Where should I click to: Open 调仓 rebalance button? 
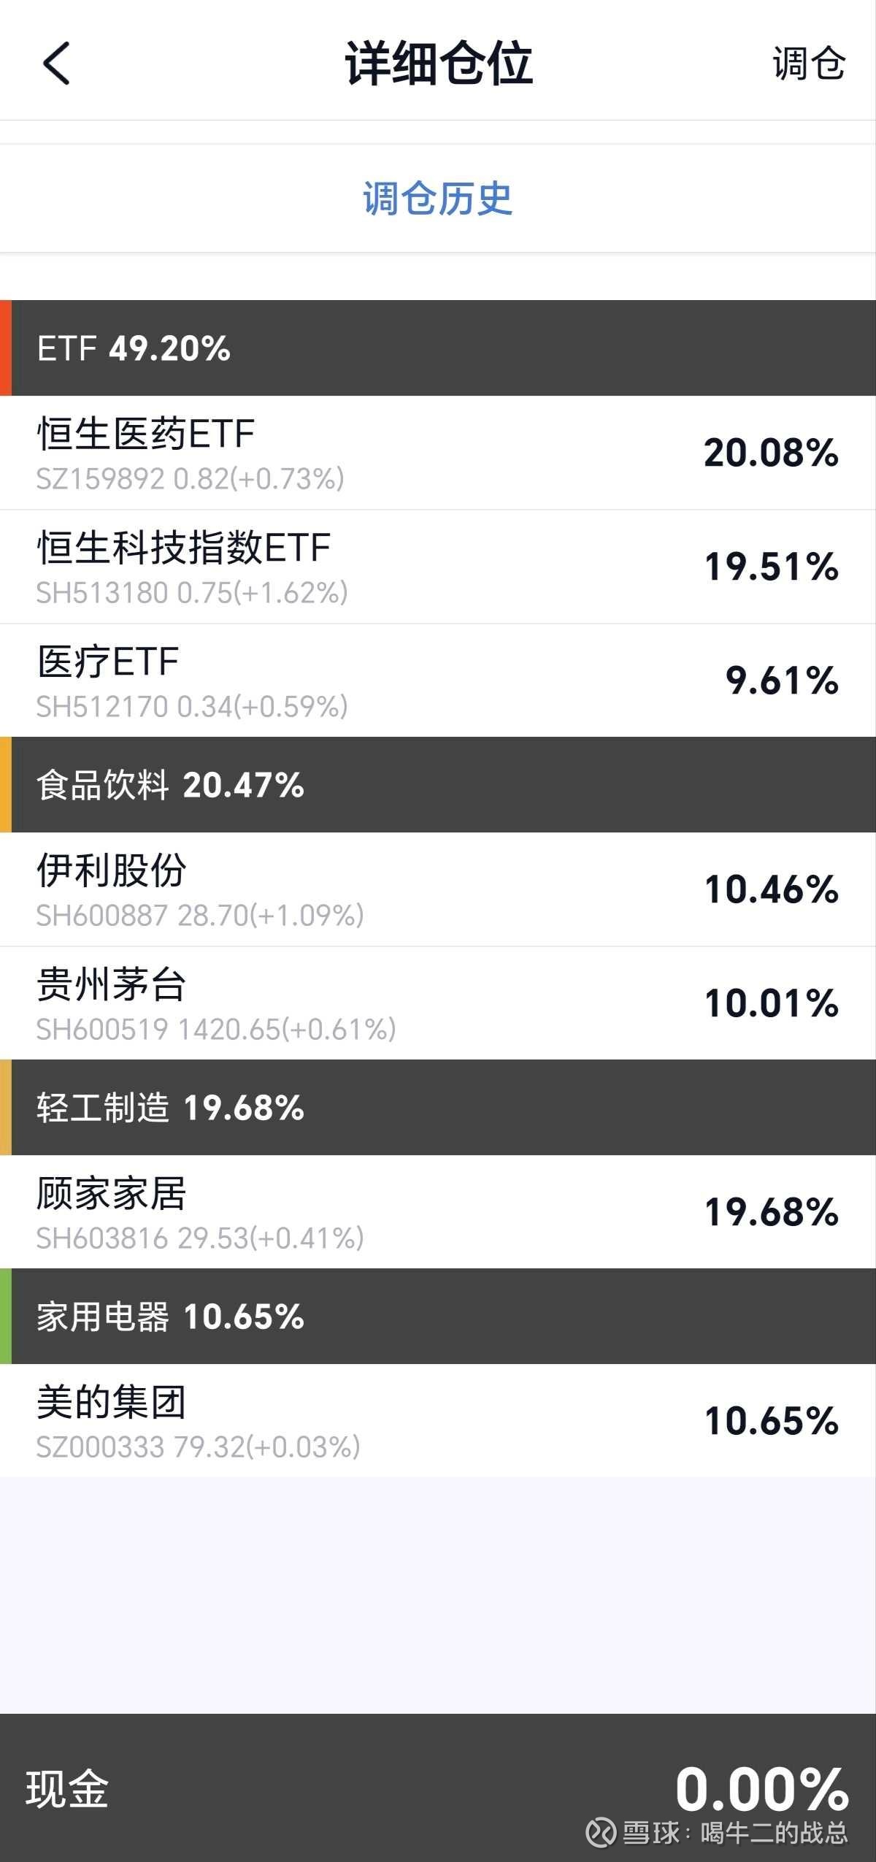[x=808, y=64]
